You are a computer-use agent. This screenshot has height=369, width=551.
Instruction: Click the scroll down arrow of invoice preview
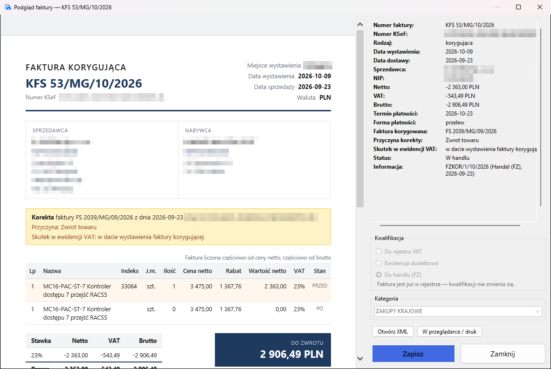tap(360, 358)
